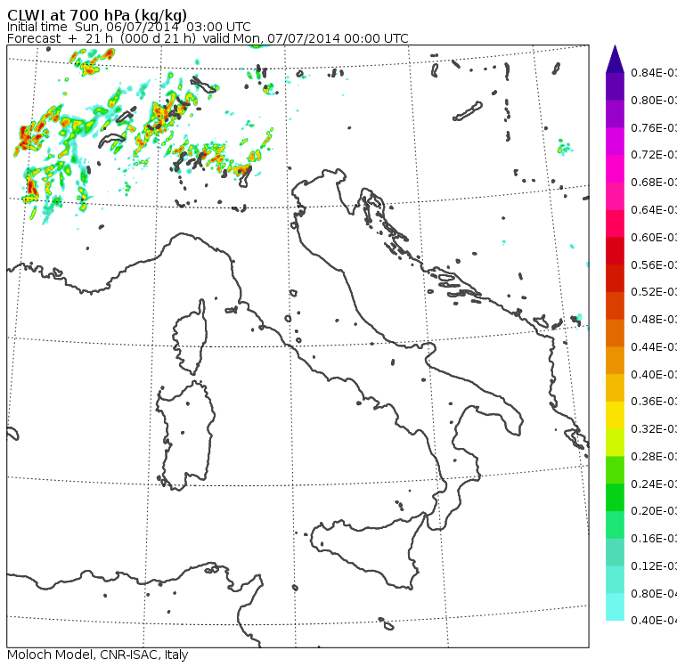Select the pink band between 0.68E-03 and 0.72E-03
This screenshot has width=677, height=667.
[x=615, y=169]
